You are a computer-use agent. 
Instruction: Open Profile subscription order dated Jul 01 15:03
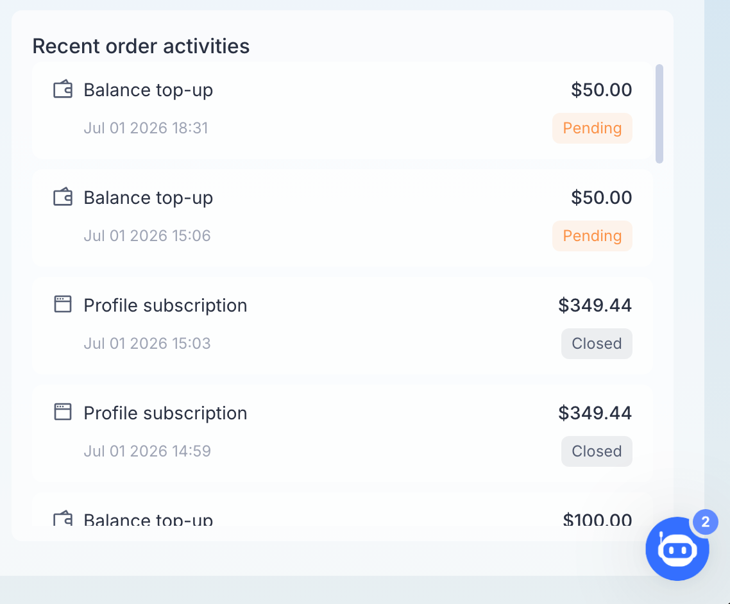(x=342, y=326)
